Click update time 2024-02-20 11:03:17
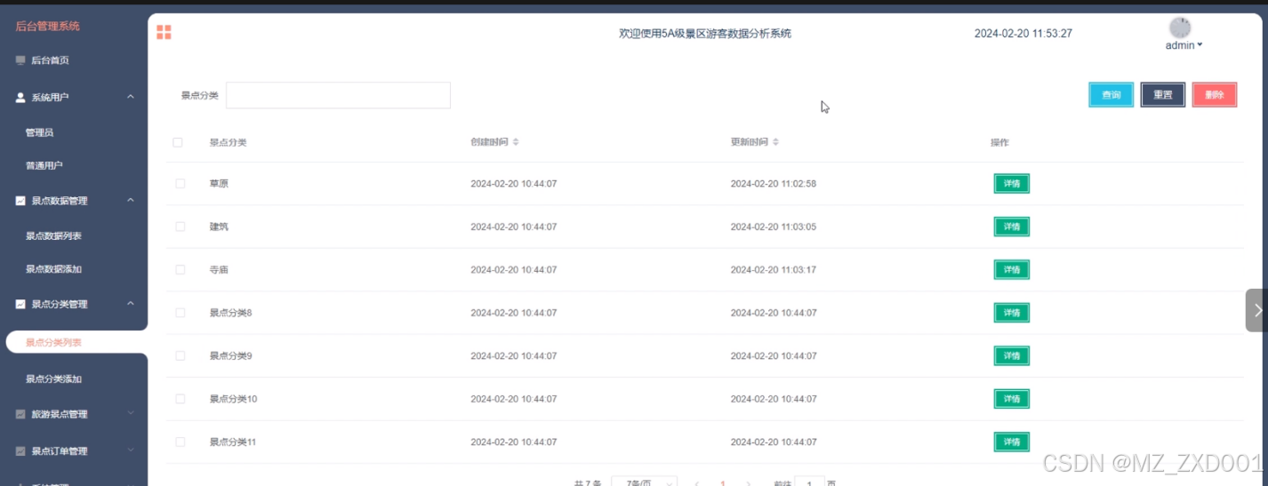 tap(774, 269)
